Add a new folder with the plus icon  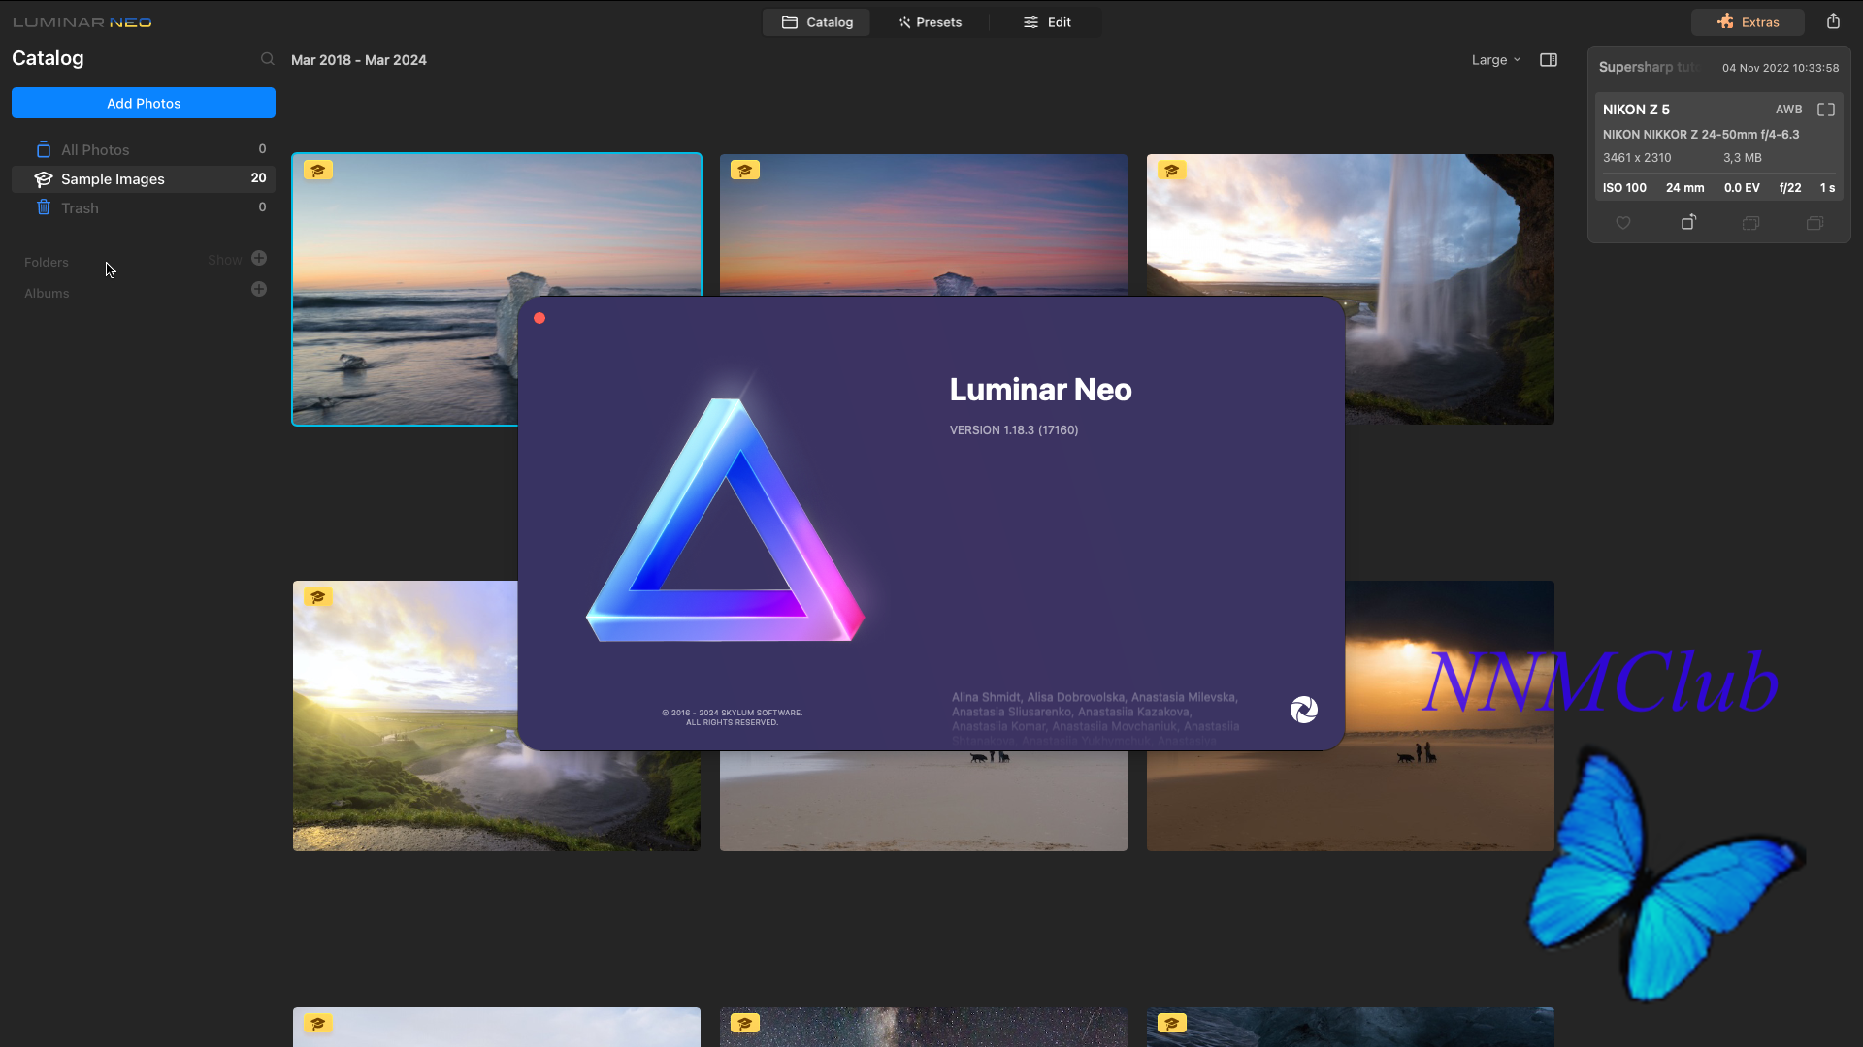click(x=259, y=258)
